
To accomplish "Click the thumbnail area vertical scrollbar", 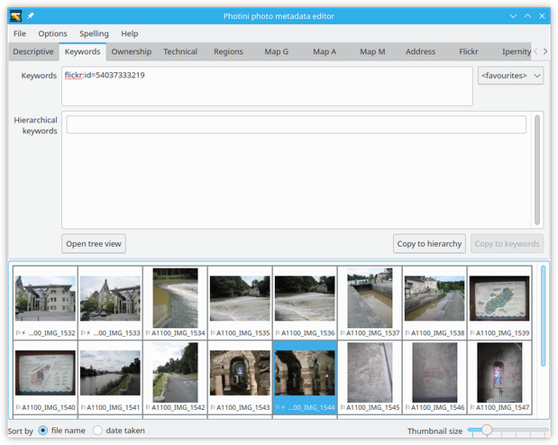I will (543, 316).
